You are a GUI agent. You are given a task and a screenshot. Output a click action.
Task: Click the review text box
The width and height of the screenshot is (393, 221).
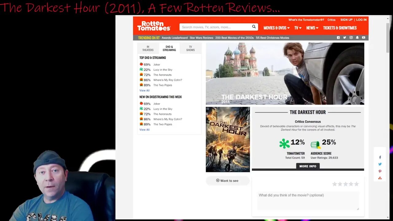(308, 201)
